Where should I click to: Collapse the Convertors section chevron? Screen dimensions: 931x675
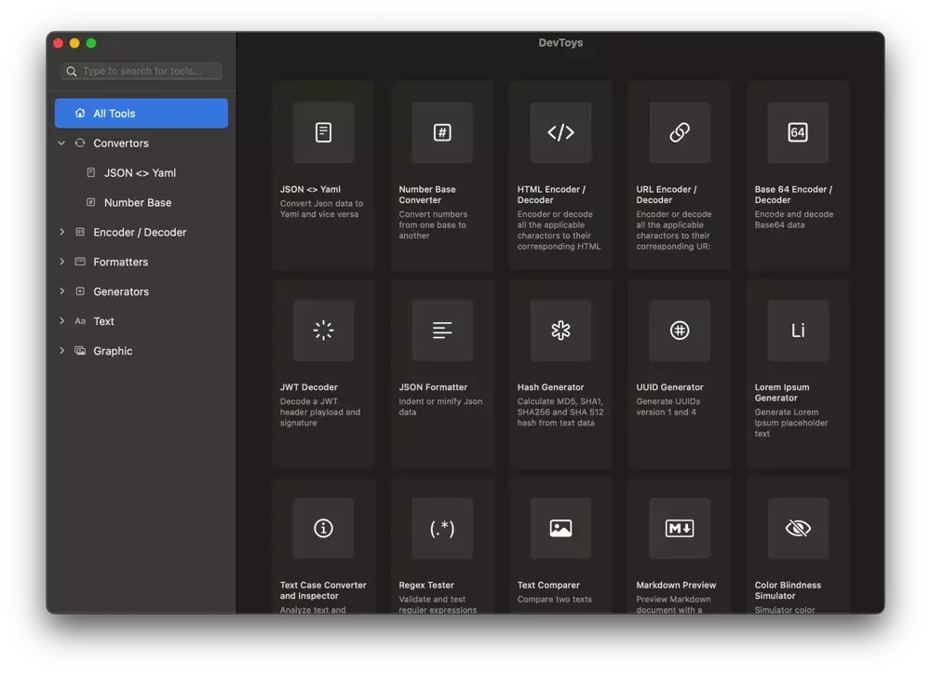point(61,143)
